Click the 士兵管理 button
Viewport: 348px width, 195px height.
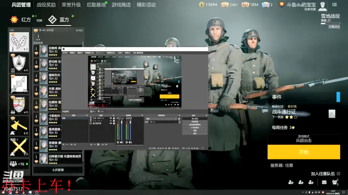(58, 170)
